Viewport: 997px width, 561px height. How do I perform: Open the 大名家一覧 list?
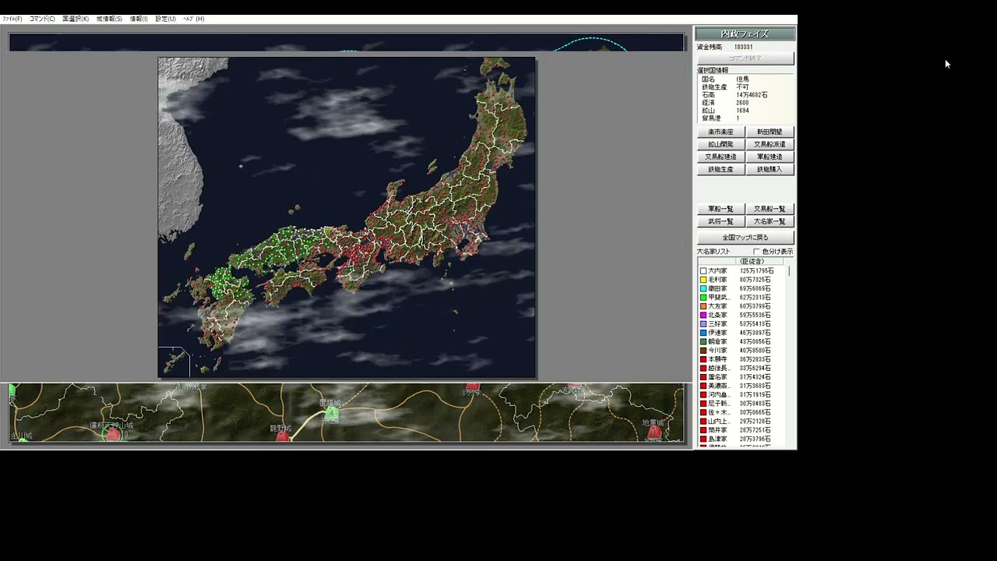pos(770,221)
